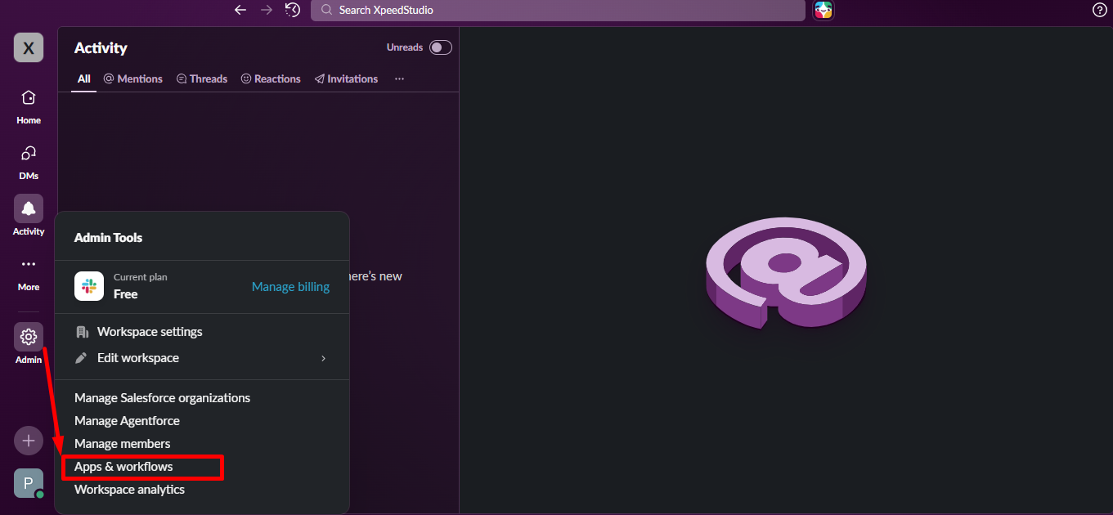The image size is (1113, 515).
Task: Click the plus button to create new
Action: pos(28,441)
